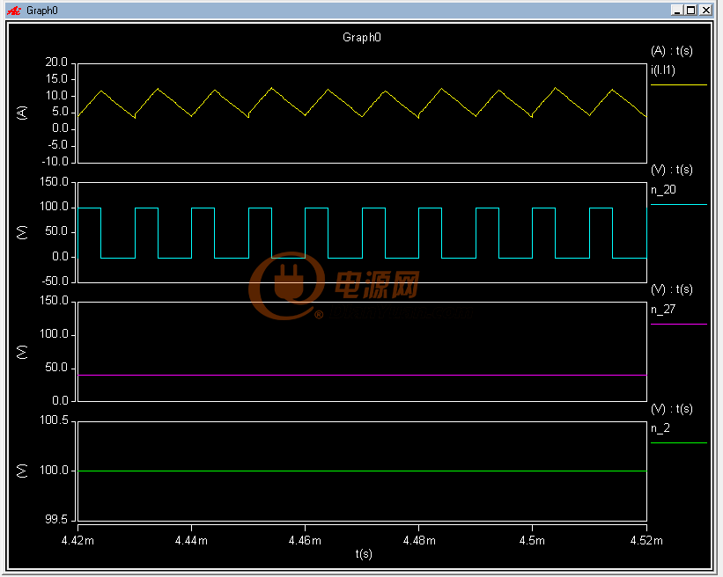Click the green n_2 voltage trace

(362, 471)
